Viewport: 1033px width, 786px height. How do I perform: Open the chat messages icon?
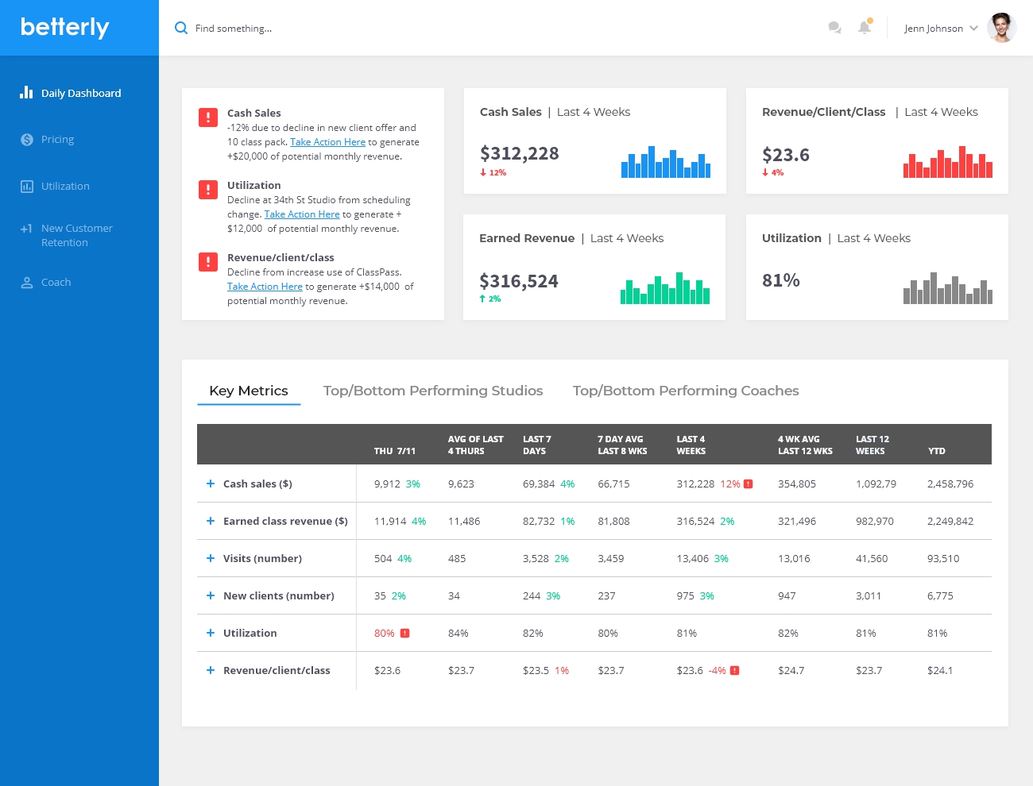pyautogui.click(x=834, y=28)
